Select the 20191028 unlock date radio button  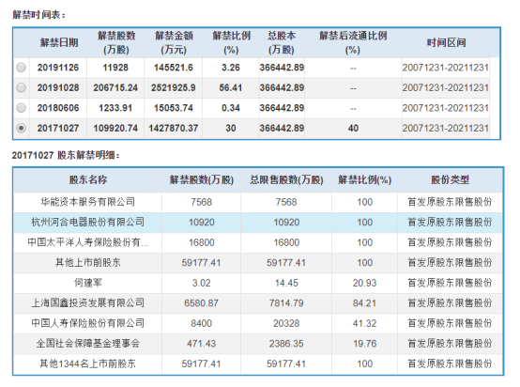tap(22, 88)
